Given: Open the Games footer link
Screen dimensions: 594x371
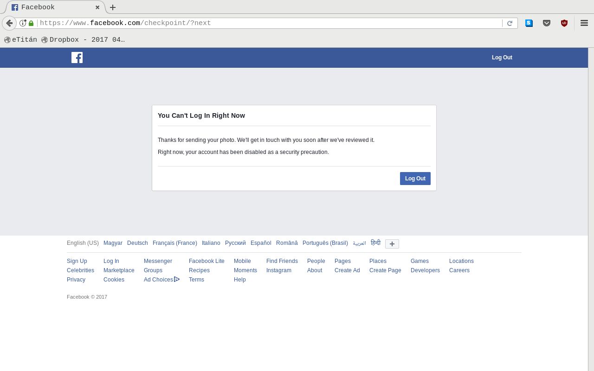Looking at the screenshot, I should [420, 261].
